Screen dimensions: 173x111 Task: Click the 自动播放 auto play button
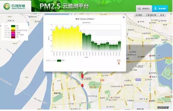click(x=139, y=15)
